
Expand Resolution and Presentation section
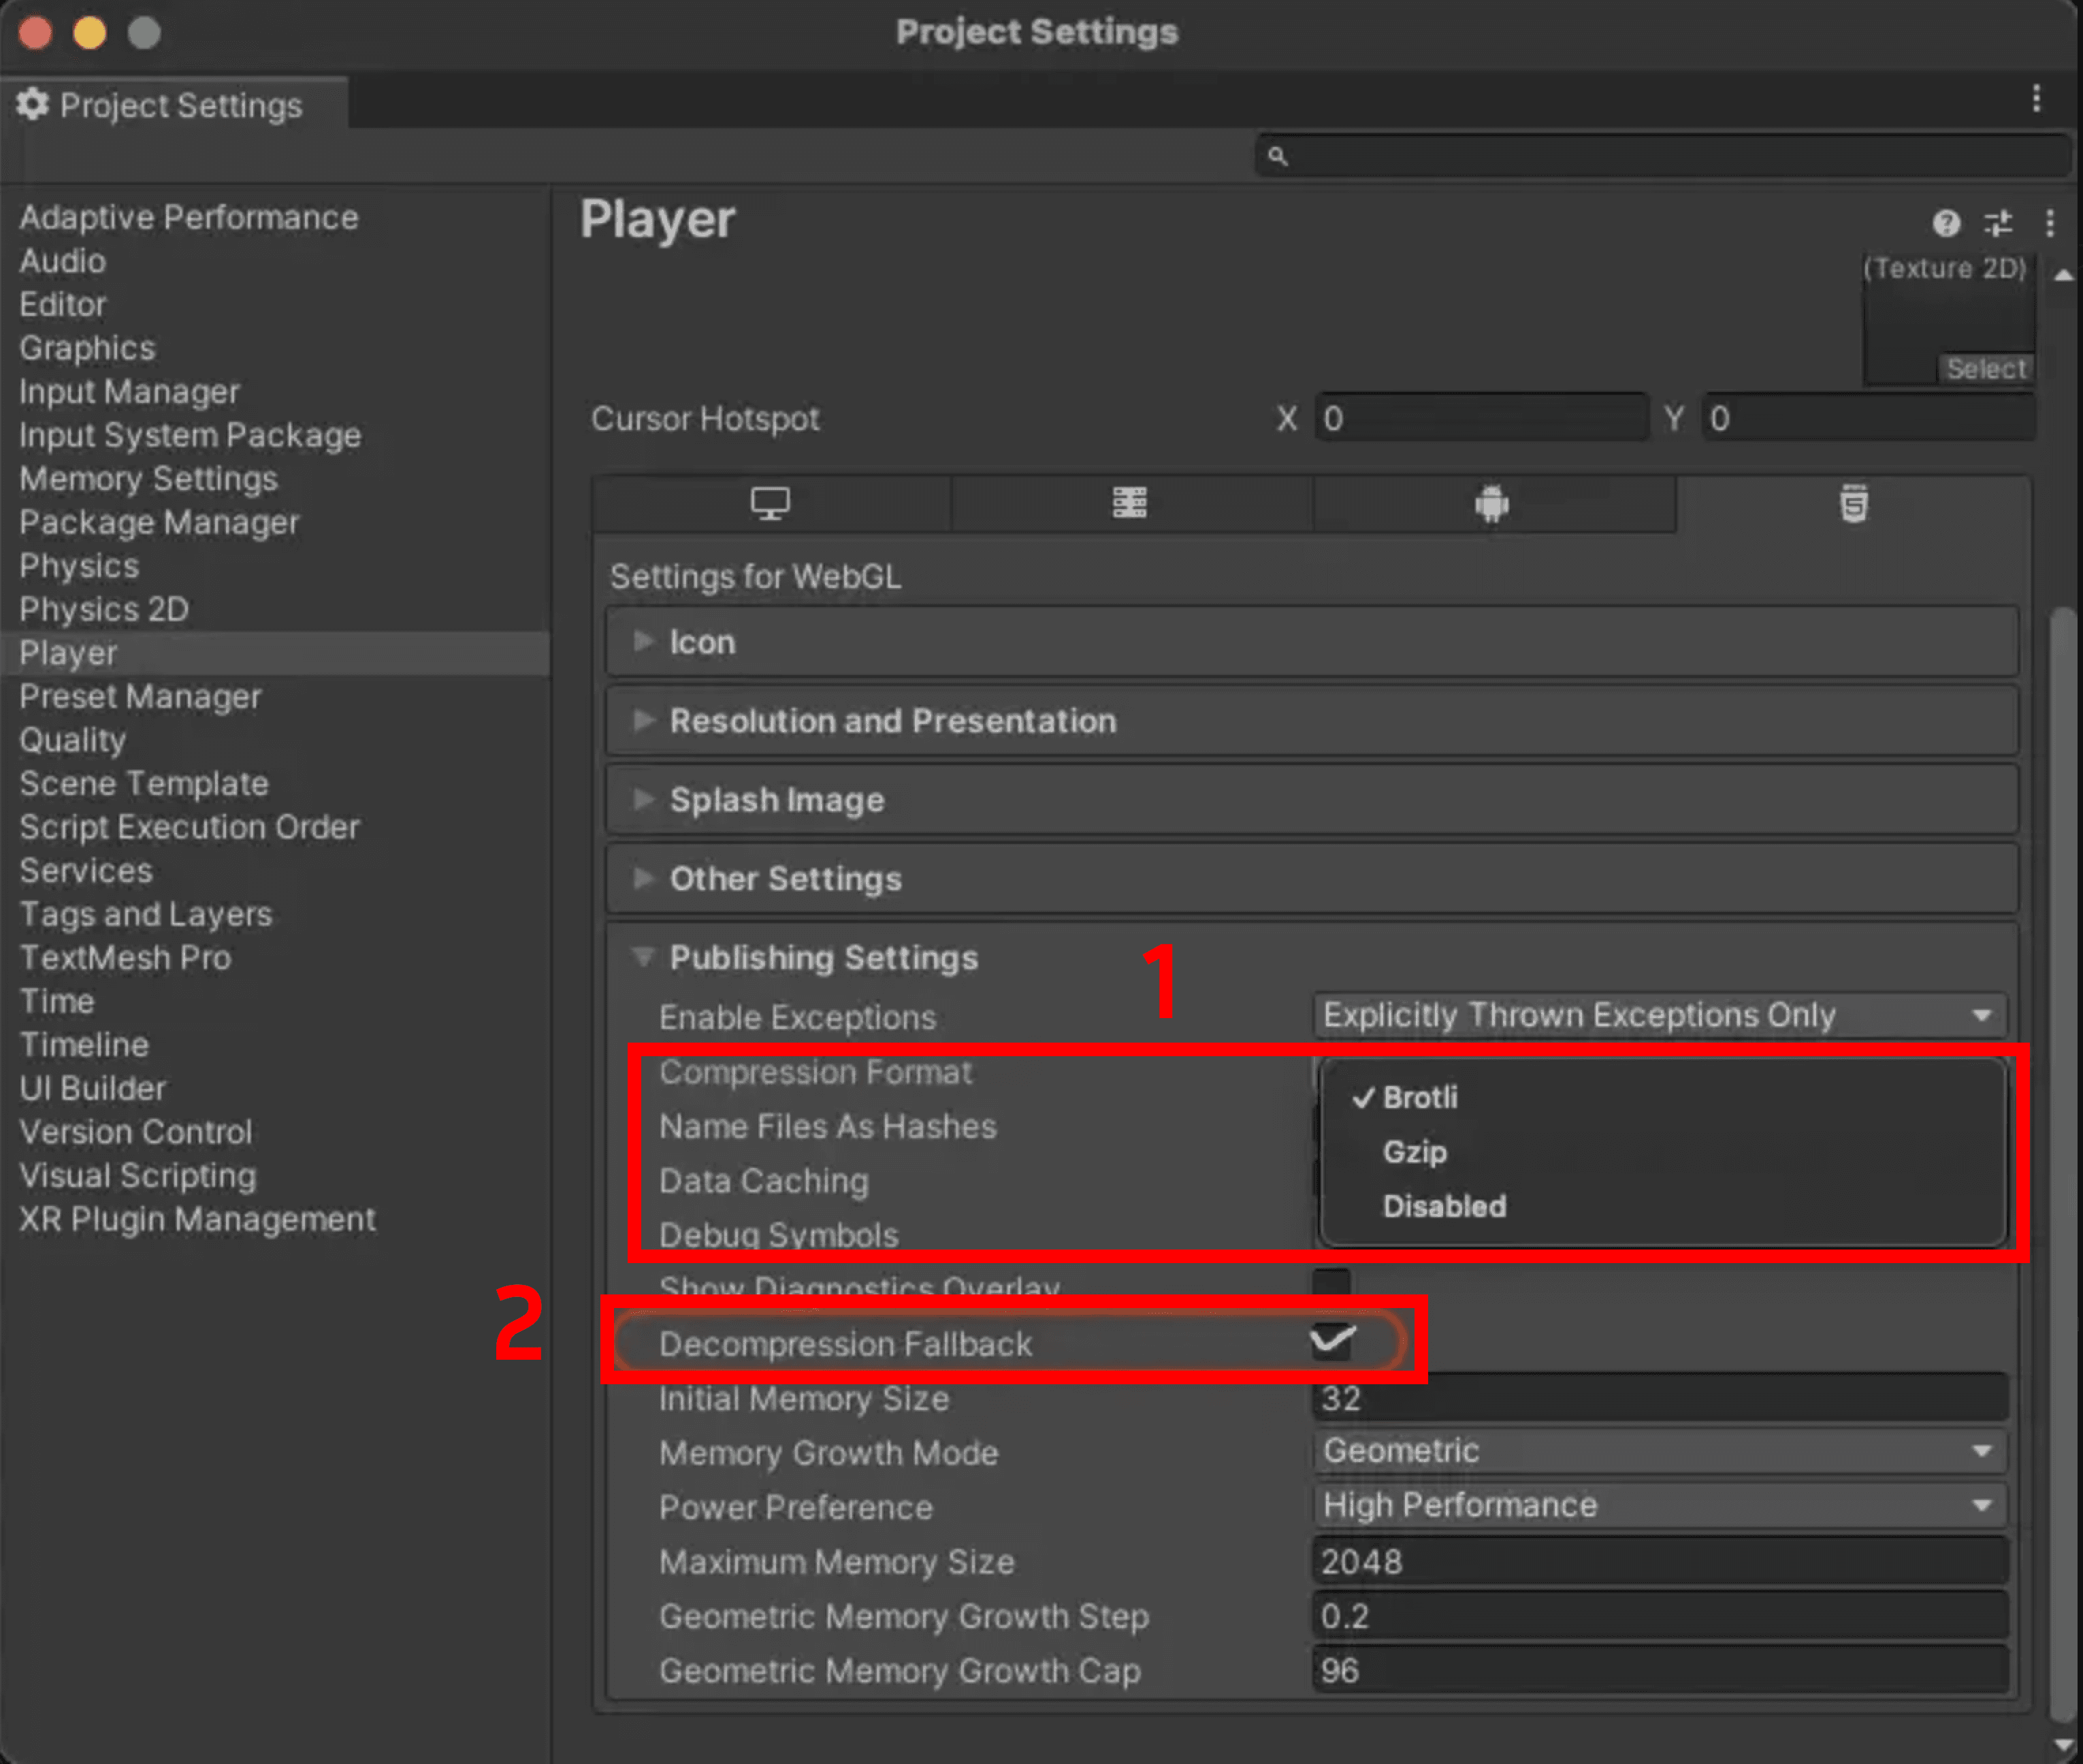1311,720
